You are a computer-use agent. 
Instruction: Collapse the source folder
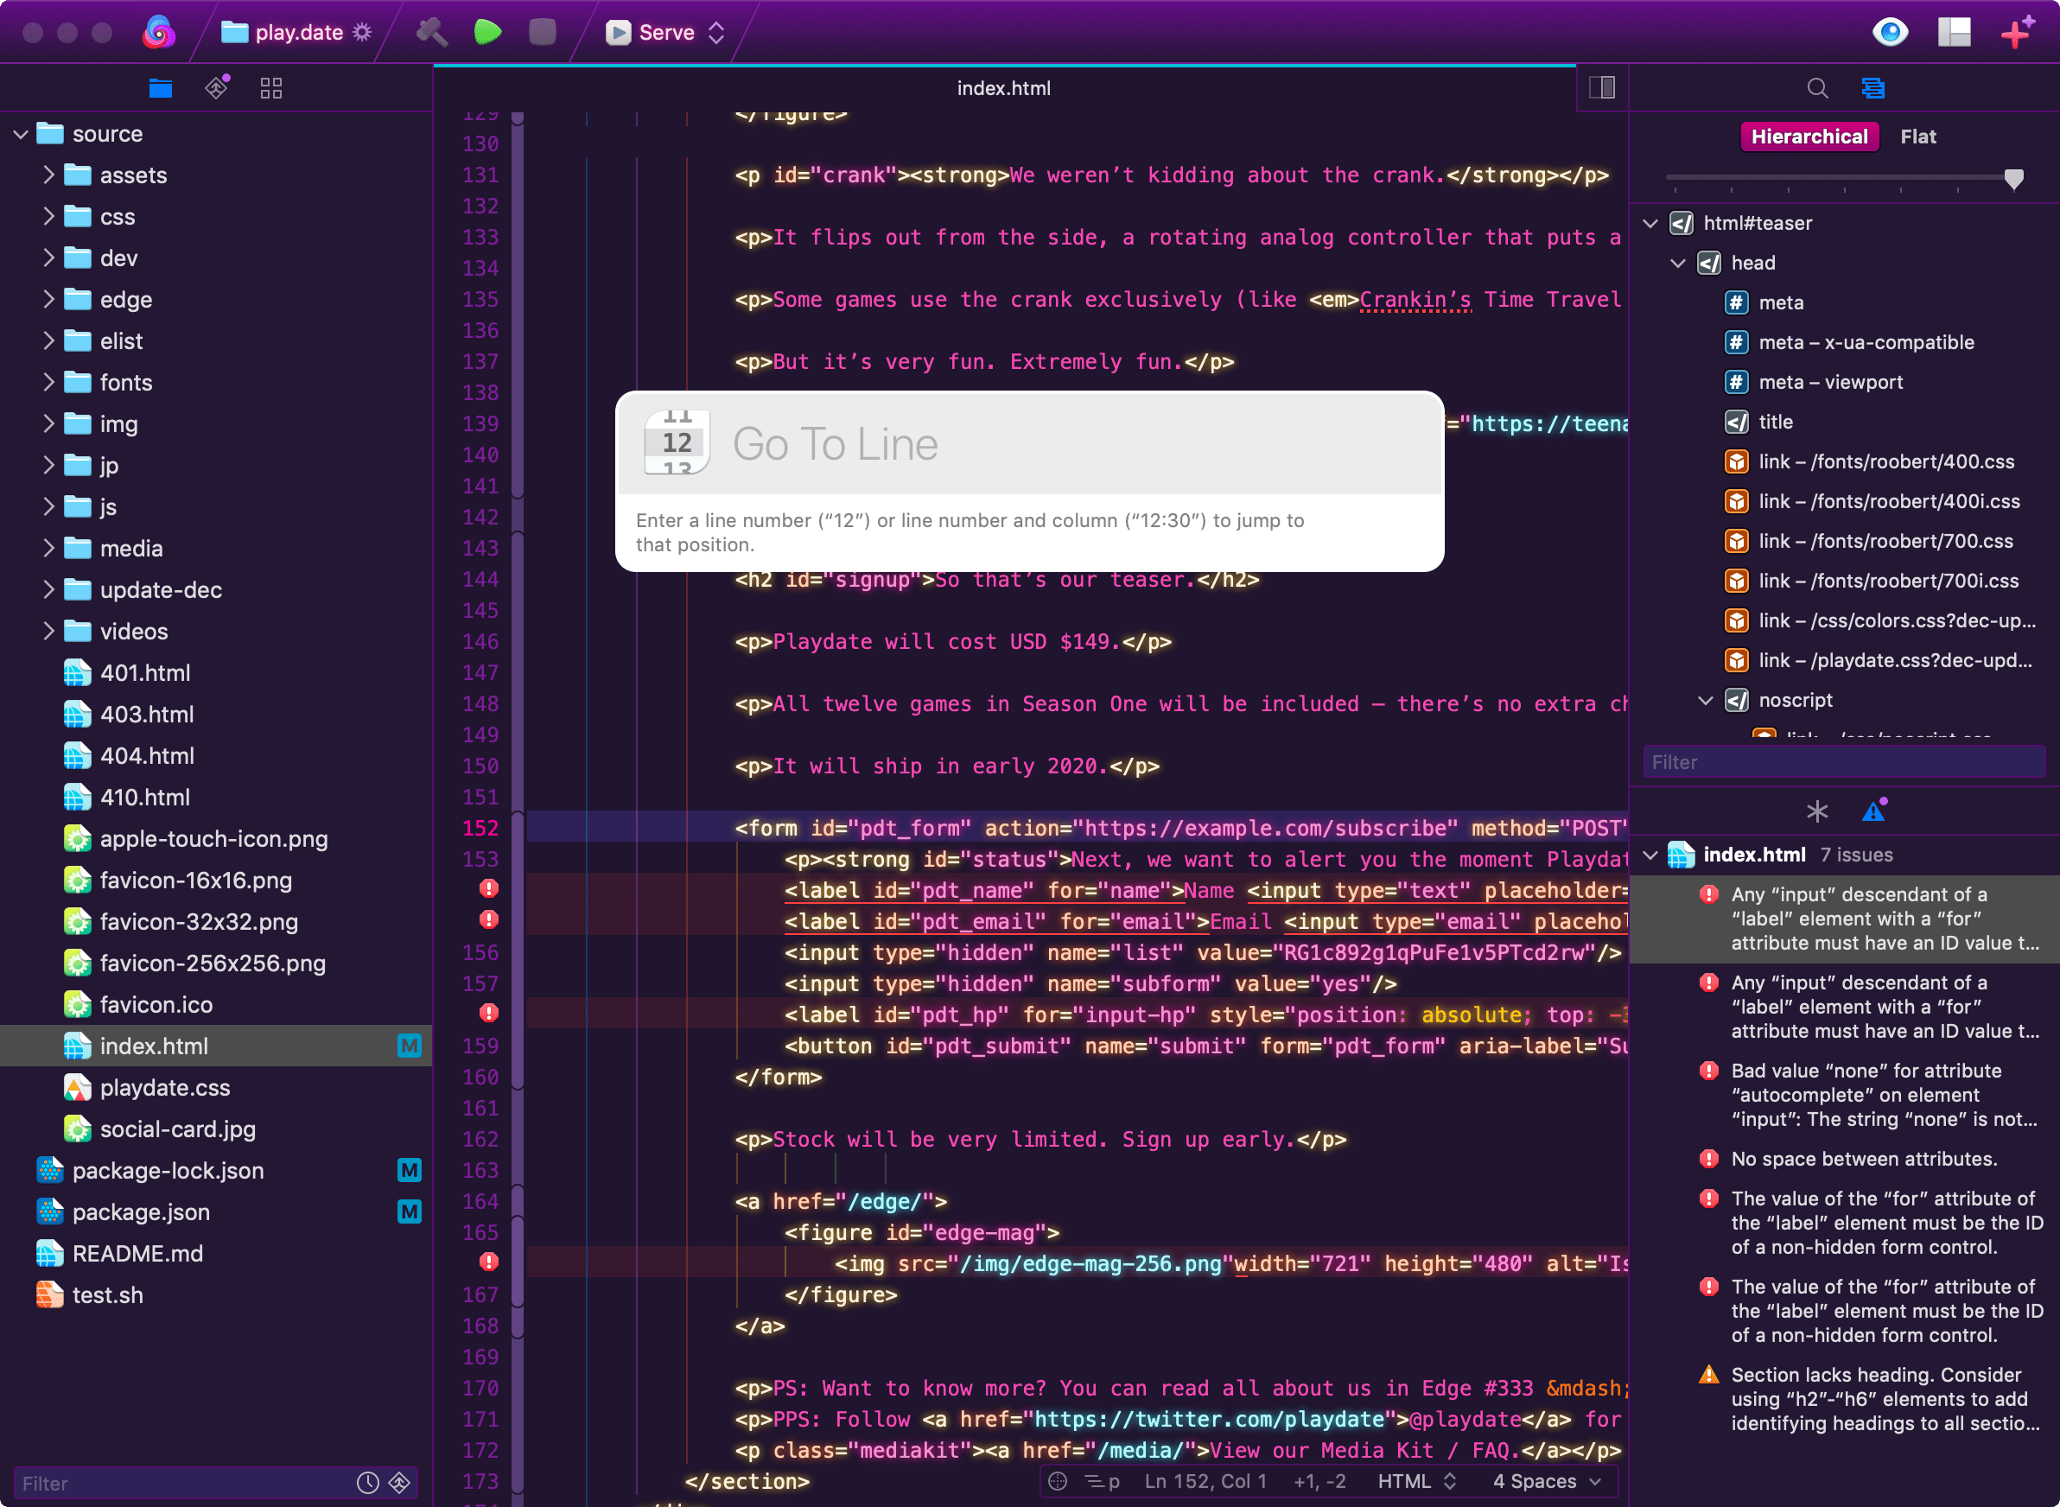coord(21,134)
